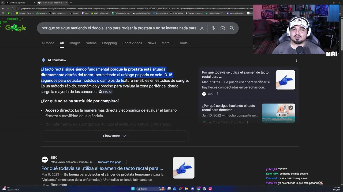Open Google Lens image search

pos(222,28)
